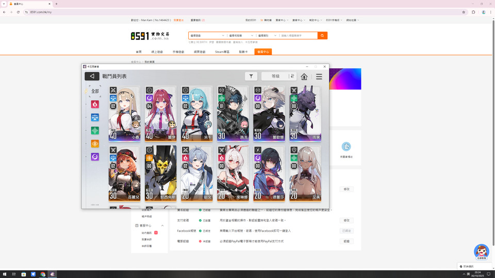Open the filter funnel in game window

251,76
